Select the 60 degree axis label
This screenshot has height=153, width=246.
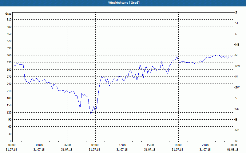pos(10,127)
